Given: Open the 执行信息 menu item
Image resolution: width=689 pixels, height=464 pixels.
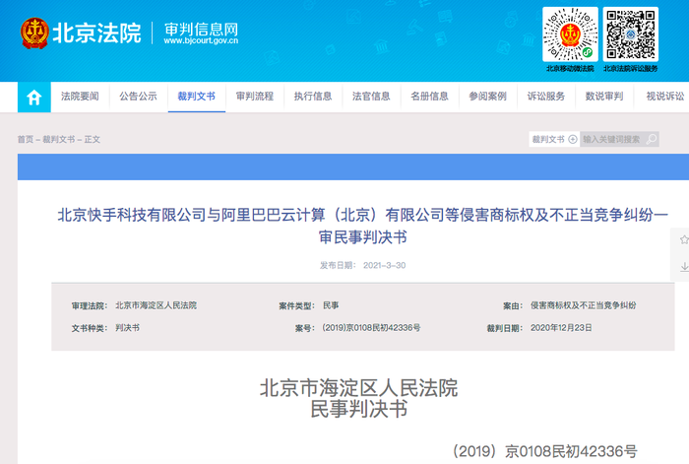Looking at the screenshot, I should [x=313, y=97].
